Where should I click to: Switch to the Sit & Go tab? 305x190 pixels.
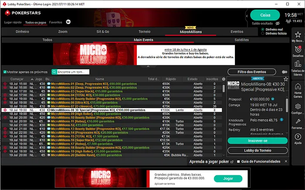pos(103,31)
